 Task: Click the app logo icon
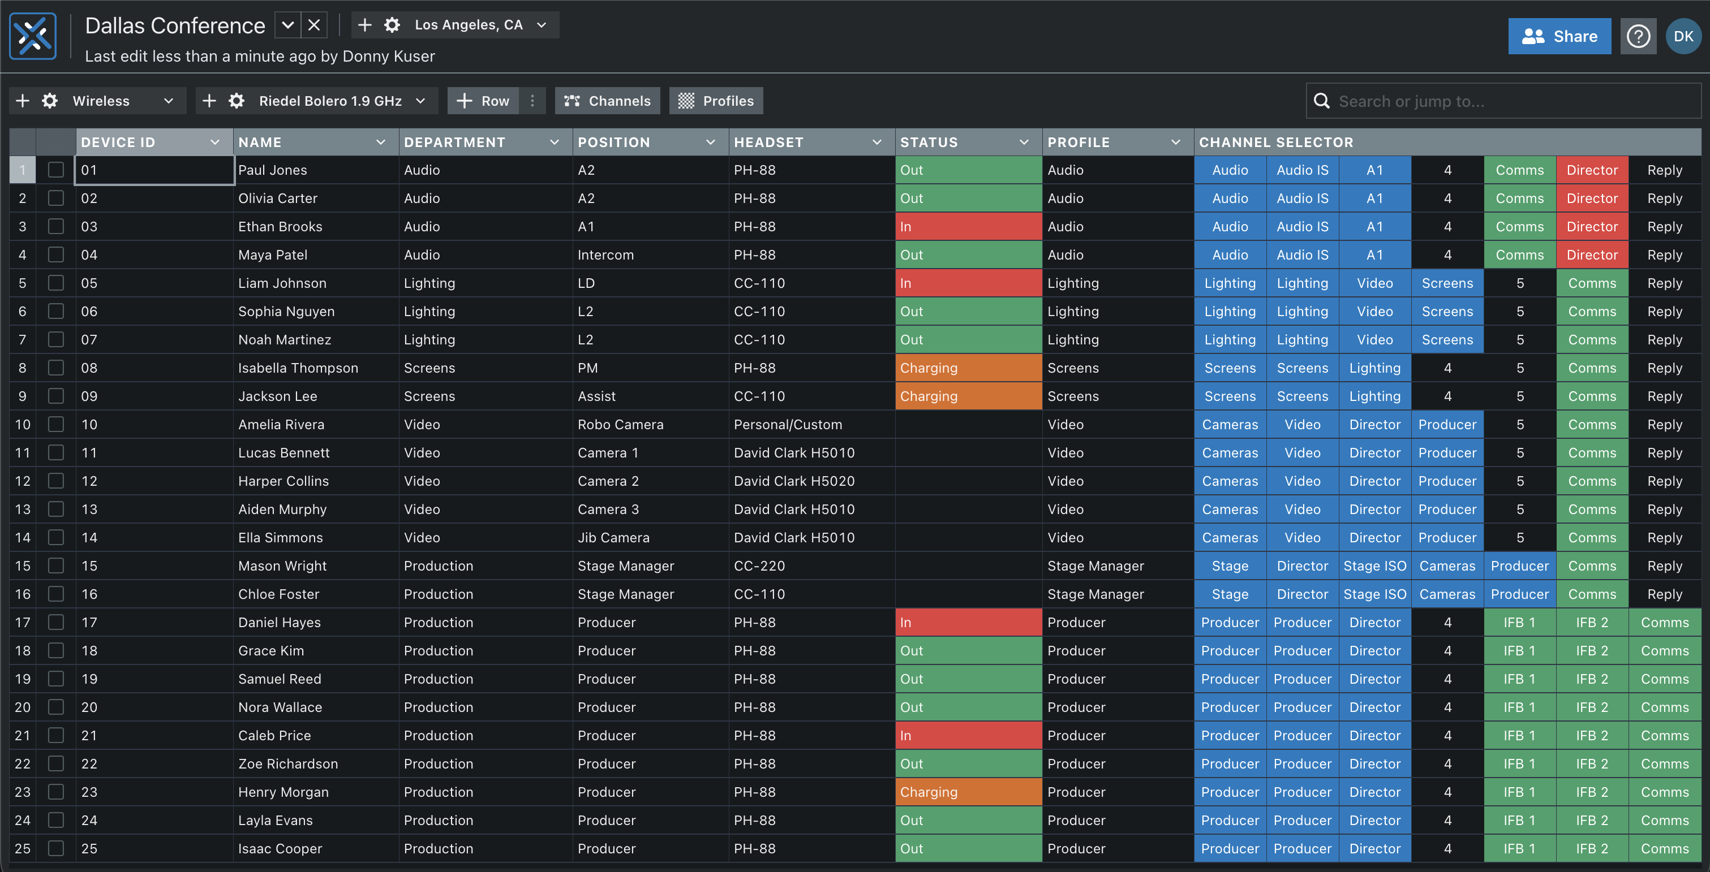pyautogui.click(x=32, y=36)
